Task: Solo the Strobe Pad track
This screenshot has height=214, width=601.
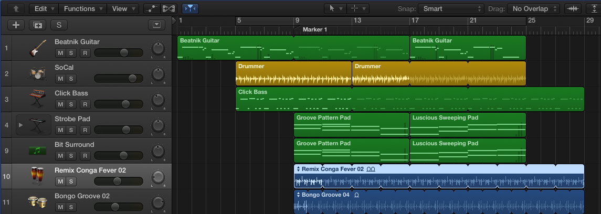Action: click(71, 130)
